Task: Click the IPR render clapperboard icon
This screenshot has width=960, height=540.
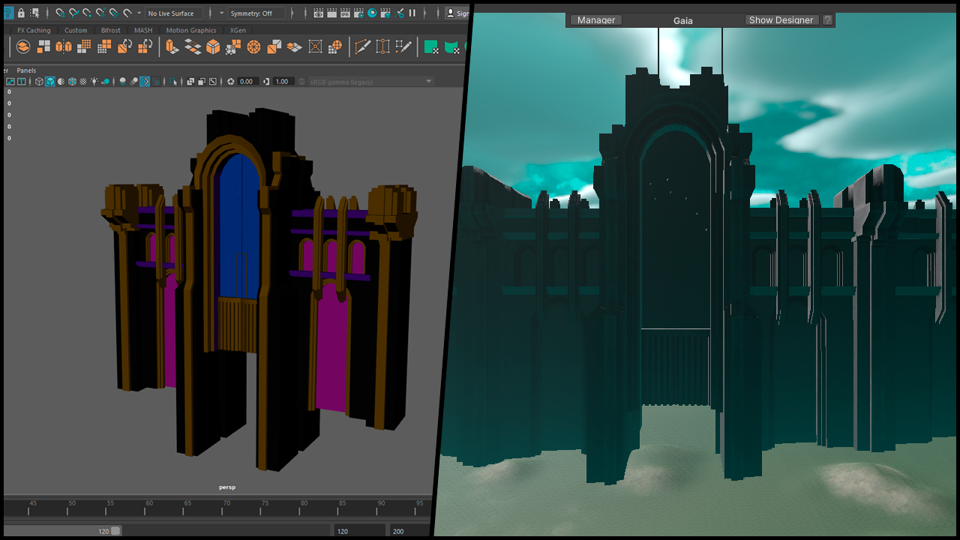Action: pos(345,13)
